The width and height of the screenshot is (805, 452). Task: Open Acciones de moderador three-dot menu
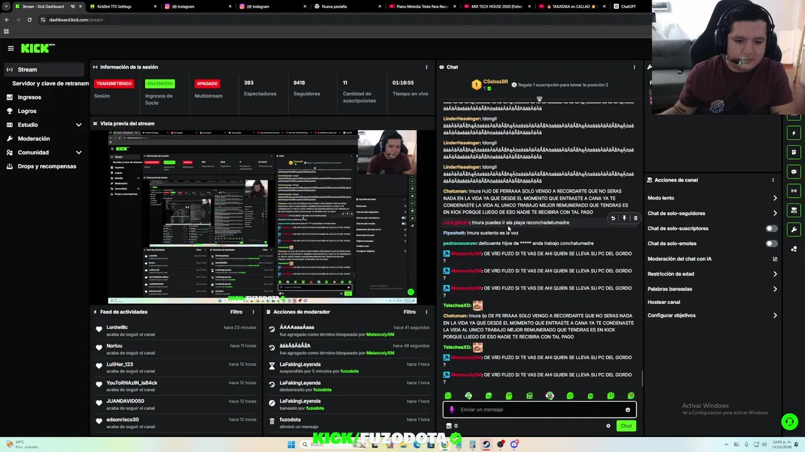click(426, 312)
